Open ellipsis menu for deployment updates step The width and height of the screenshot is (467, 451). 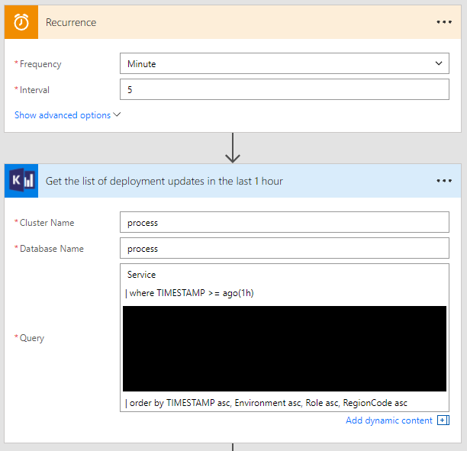click(444, 181)
